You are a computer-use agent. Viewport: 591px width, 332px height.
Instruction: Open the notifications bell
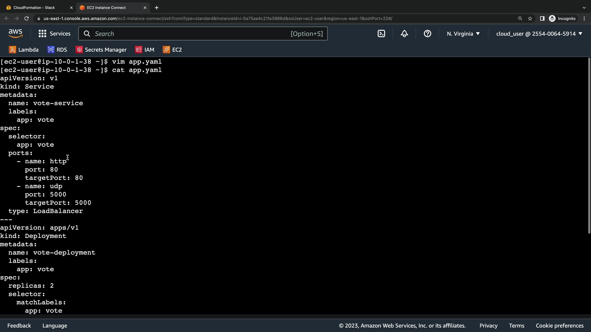[x=404, y=34]
